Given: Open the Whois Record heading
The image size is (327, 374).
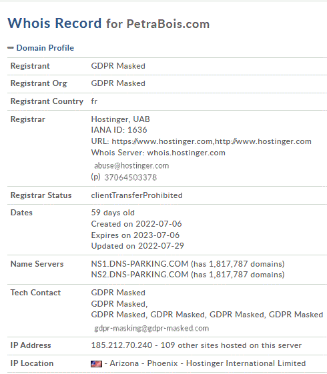Looking at the screenshot, I should point(55,23).
